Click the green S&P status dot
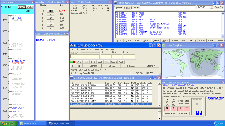225x126 pixels. pos(71,62)
